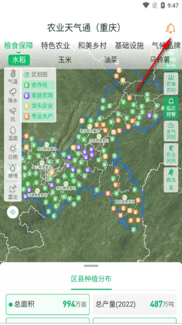
Task: Show the 降水 precipitation layer
Action: click(x=13, y=96)
